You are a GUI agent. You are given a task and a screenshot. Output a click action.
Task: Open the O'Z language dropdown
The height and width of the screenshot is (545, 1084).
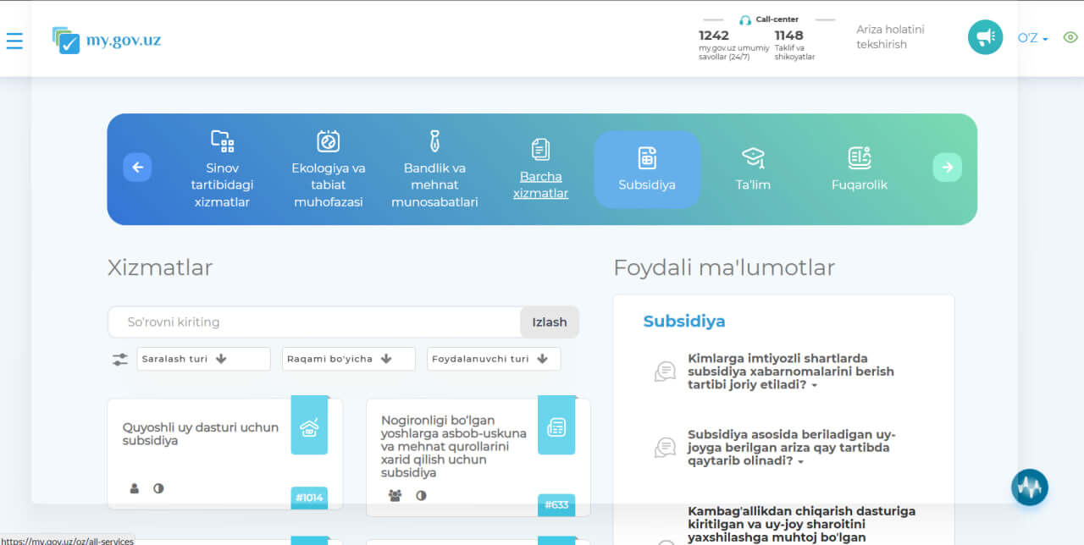tap(1032, 38)
